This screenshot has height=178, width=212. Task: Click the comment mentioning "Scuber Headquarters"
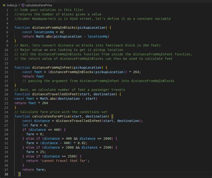pos(93,19)
